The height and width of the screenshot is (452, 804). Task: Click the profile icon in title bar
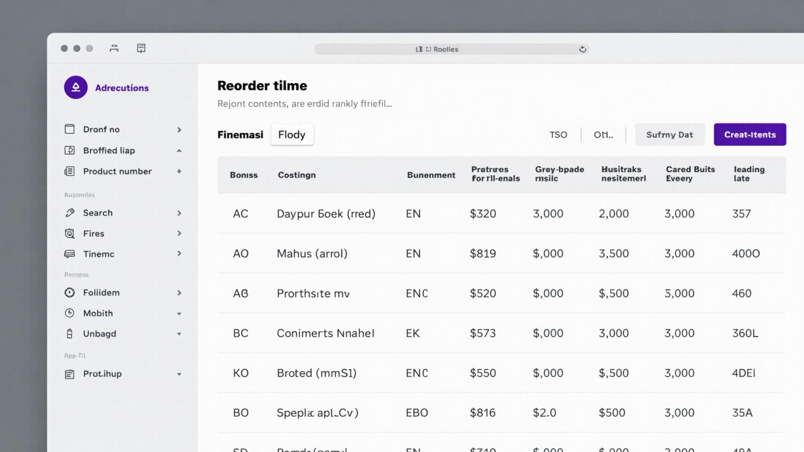114,49
